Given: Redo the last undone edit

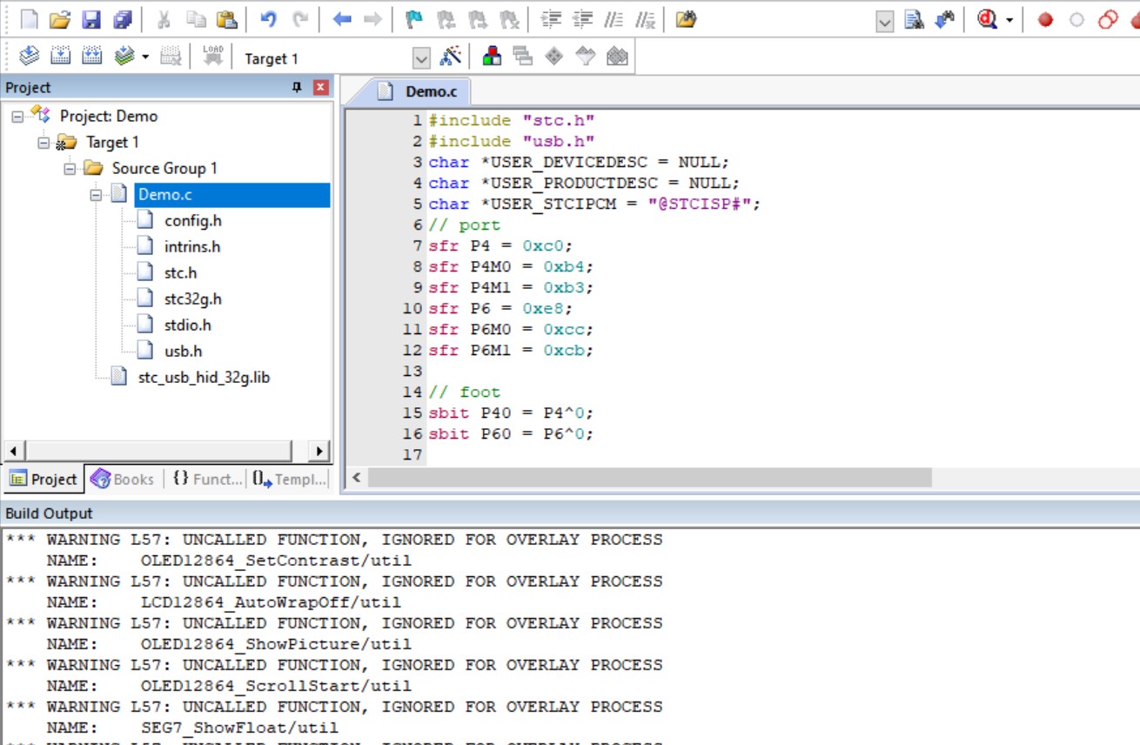Looking at the screenshot, I should (300, 19).
